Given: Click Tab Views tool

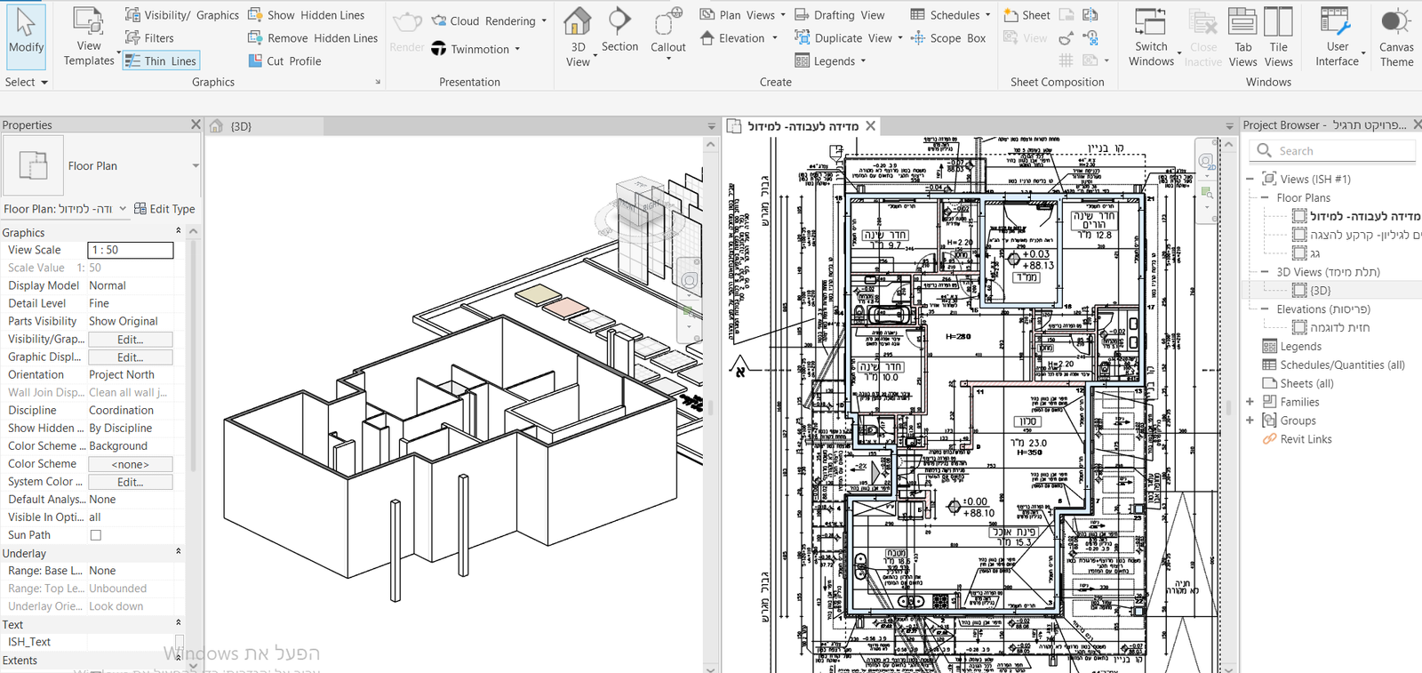Looking at the screenshot, I should (1242, 37).
